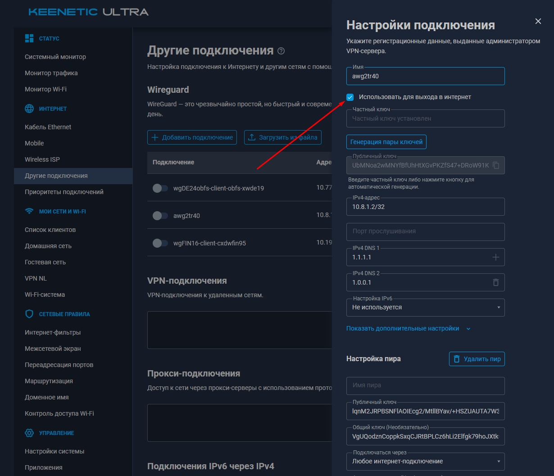554x476 pixels.
Task: Turn on the wgFIN16-client-cxdwfin95 connection
Action: tap(160, 243)
